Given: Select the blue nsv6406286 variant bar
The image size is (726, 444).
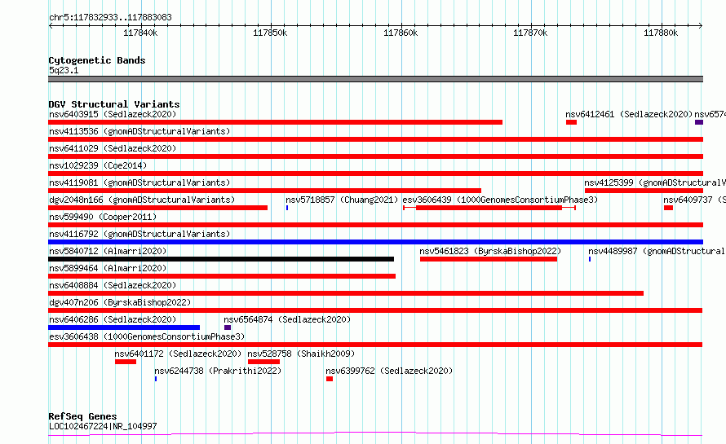Looking at the screenshot, I should (124, 328).
